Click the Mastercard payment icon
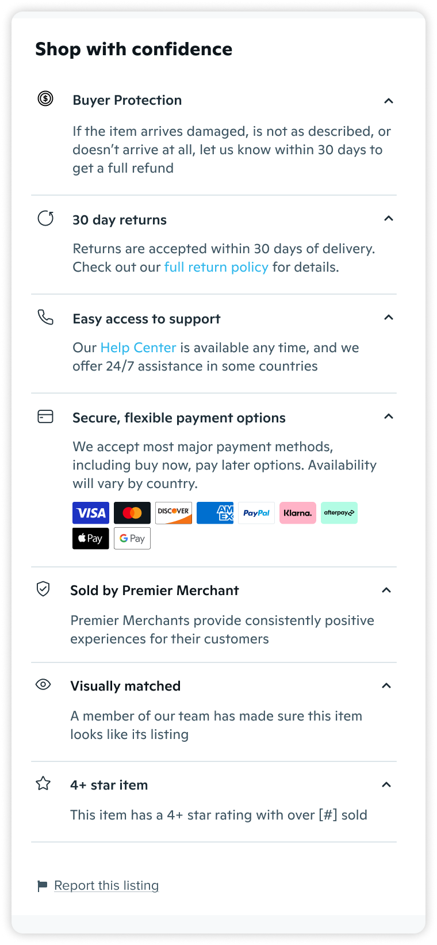Screen dimensions: 437x945 tap(132, 513)
